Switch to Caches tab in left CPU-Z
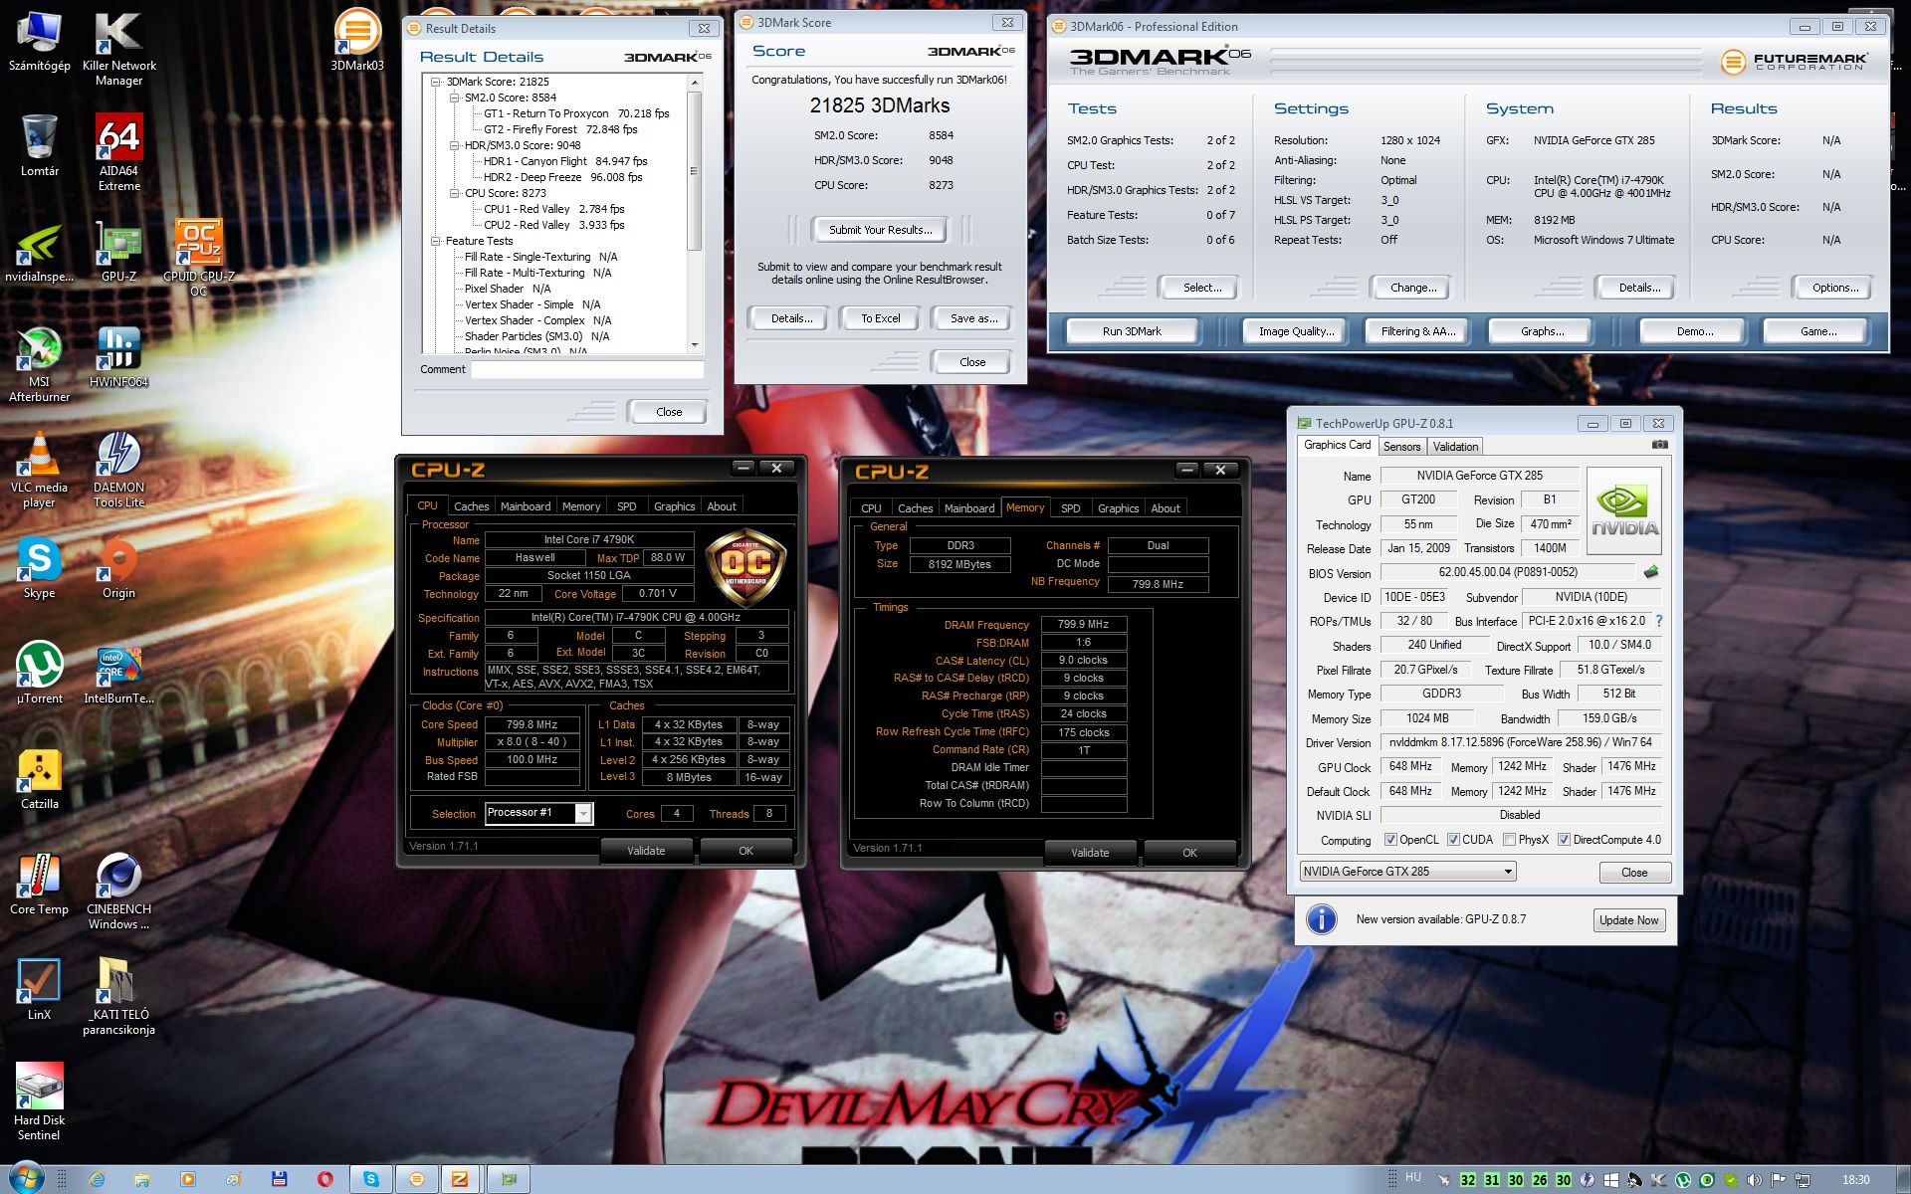 (x=471, y=506)
